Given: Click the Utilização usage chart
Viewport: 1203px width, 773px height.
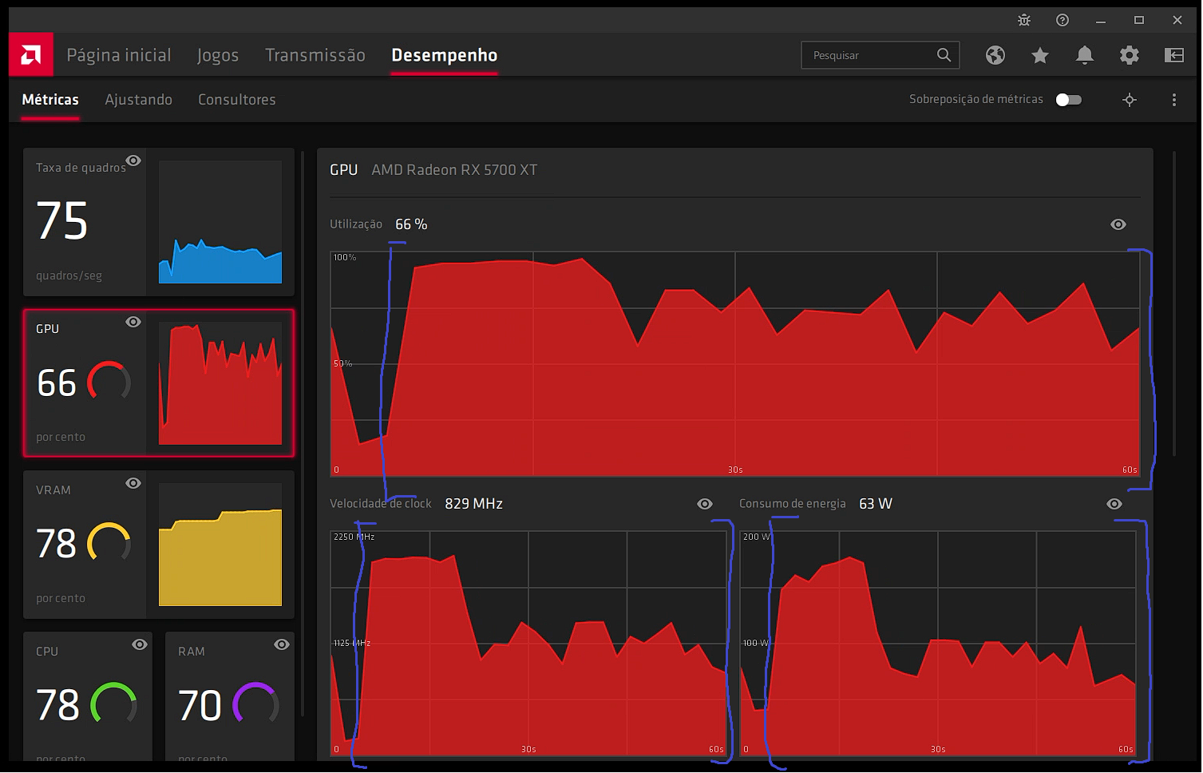Looking at the screenshot, I should [735, 364].
